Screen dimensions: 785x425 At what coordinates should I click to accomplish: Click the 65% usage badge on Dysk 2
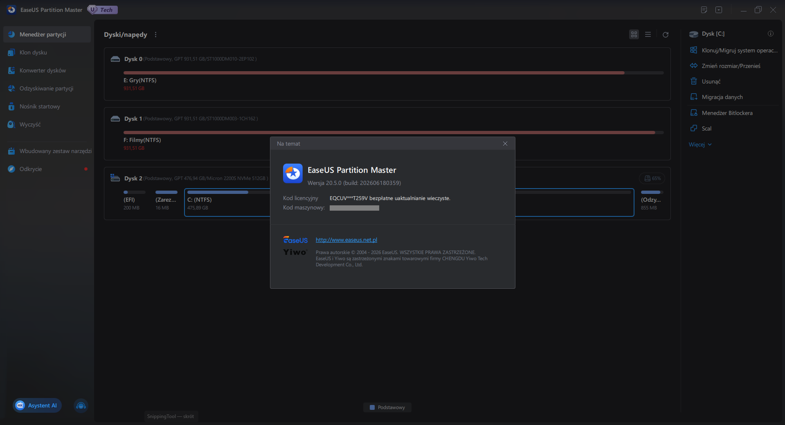652,178
